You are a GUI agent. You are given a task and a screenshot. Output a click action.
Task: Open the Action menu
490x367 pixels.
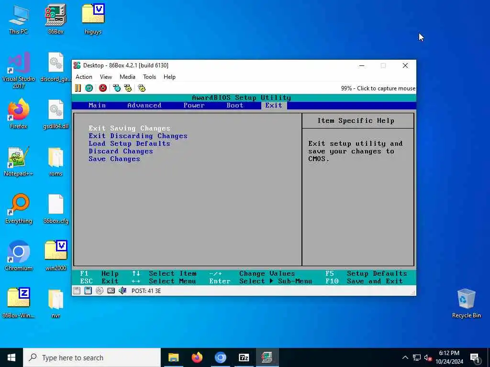[84, 77]
